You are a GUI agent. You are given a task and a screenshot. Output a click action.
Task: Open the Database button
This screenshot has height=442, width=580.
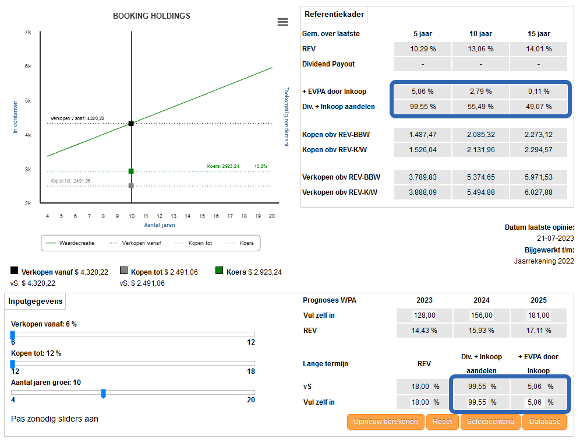[544, 422]
